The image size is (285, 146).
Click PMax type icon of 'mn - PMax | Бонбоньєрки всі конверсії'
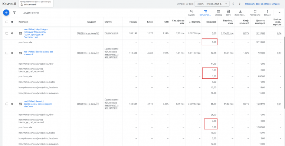[x=20, y=53]
